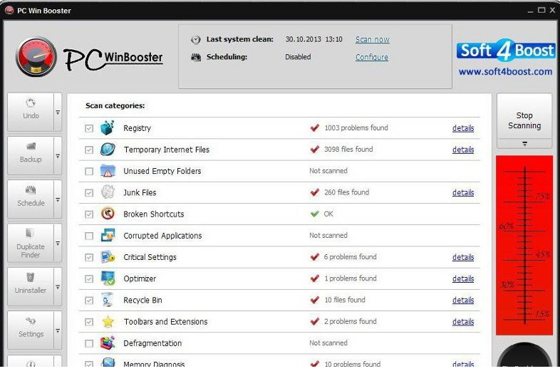Viewport: 560px width, 381px height.
Task: Open the Backup dropdown arrow
Action: [x=58, y=156]
